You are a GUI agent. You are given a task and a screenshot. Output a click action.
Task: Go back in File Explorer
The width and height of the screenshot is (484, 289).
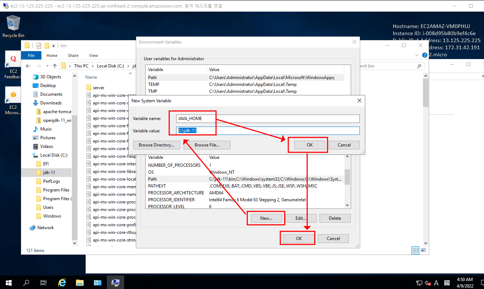[28, 66]
